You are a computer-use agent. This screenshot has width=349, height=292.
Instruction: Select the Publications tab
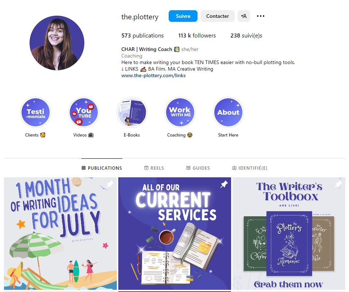102,168
